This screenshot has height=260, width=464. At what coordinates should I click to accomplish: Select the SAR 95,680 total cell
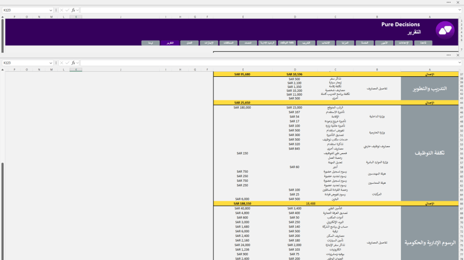242,74
